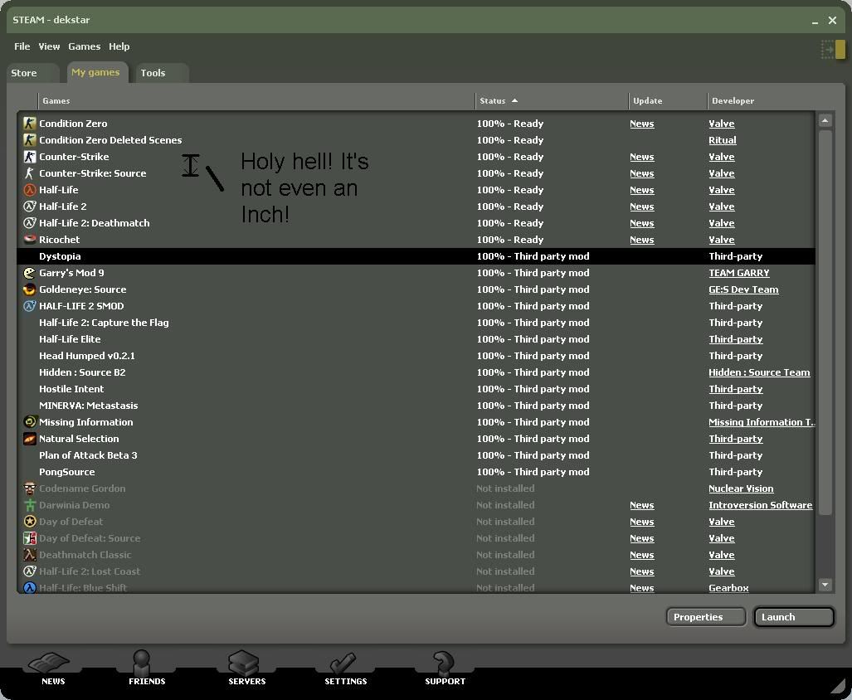This screenshot has height=700, width=852.
Task: Click the Natural Selection icon
Action: pos(29,439)
